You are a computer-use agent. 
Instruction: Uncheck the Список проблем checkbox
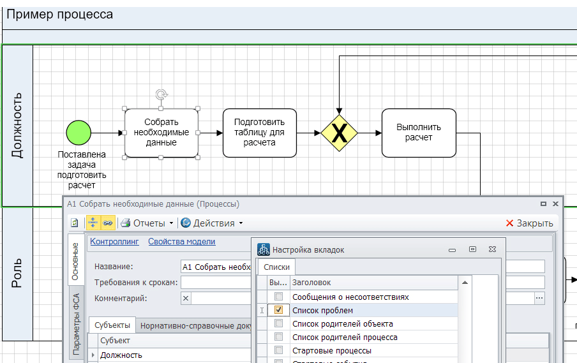[x=278, y=310]
